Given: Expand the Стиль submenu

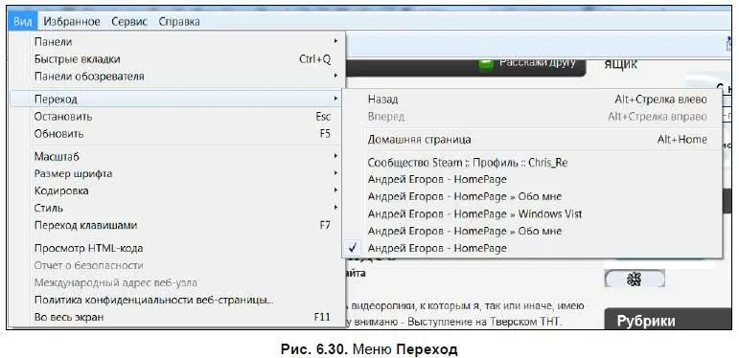Looking at the screenshot, I should [x=177, y=208].
